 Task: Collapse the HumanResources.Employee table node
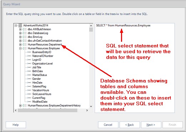pos(20,48)
